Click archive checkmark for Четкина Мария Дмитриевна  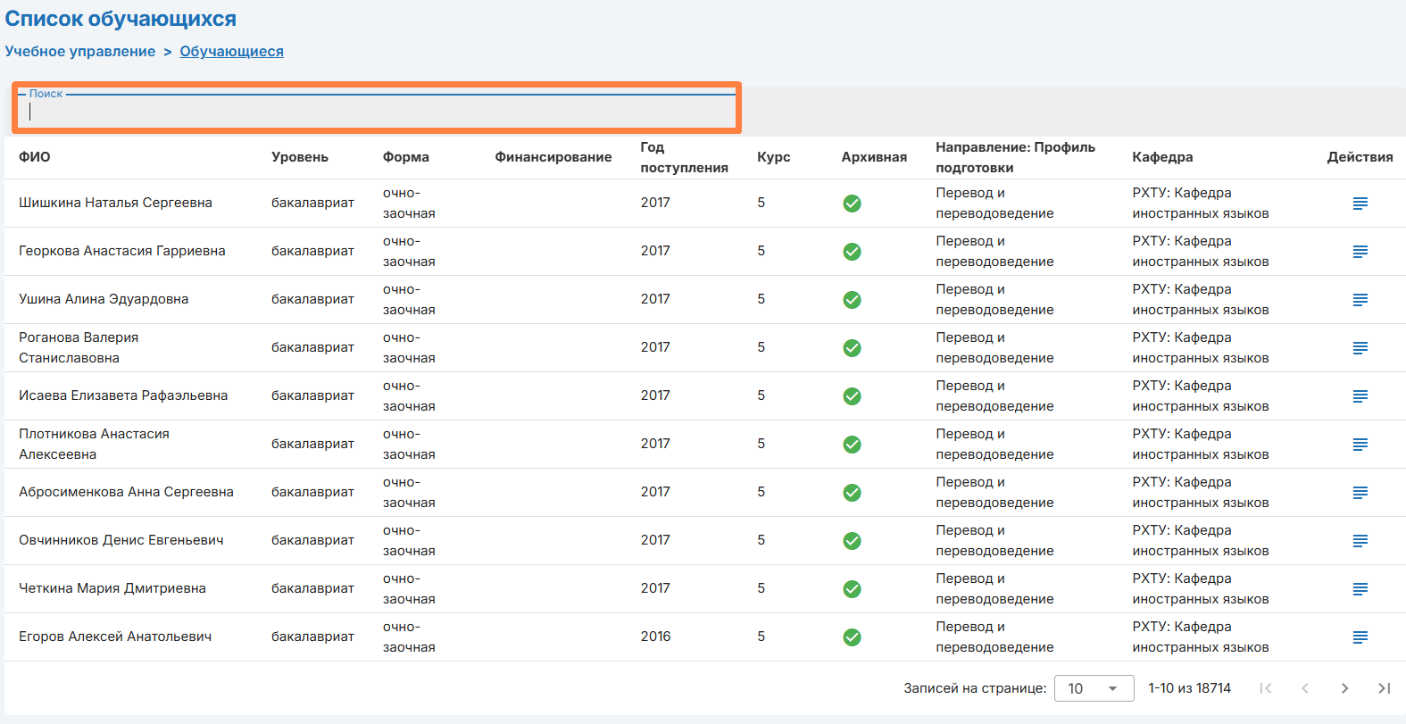tap(852, 589)
